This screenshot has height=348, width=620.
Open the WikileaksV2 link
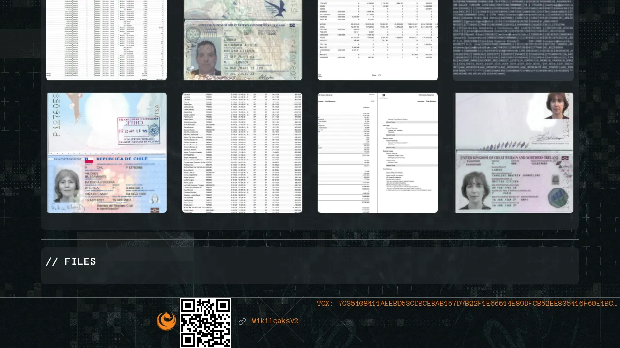pos(275,321)
